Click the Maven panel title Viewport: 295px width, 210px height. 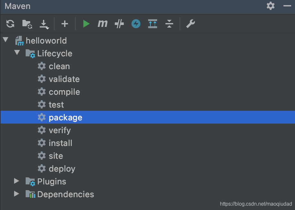pos(18,6)
